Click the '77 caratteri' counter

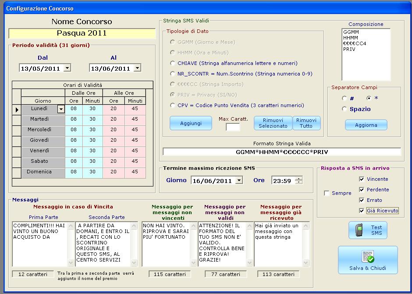226,274
